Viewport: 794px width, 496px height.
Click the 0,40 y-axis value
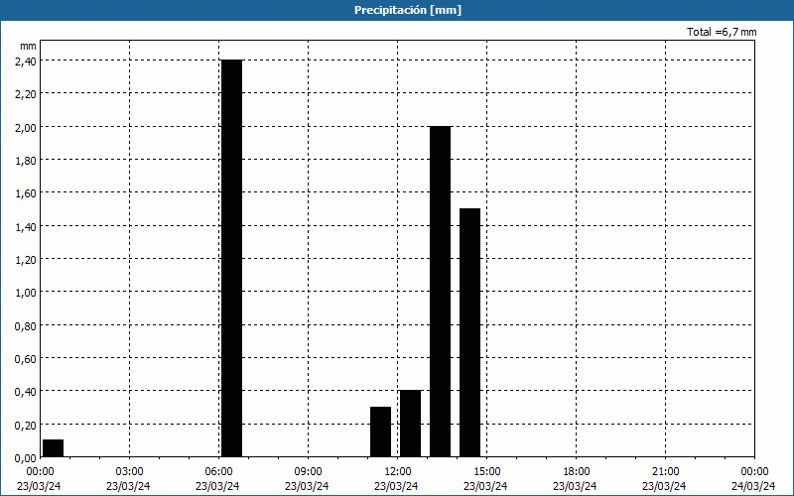point(26,391)
